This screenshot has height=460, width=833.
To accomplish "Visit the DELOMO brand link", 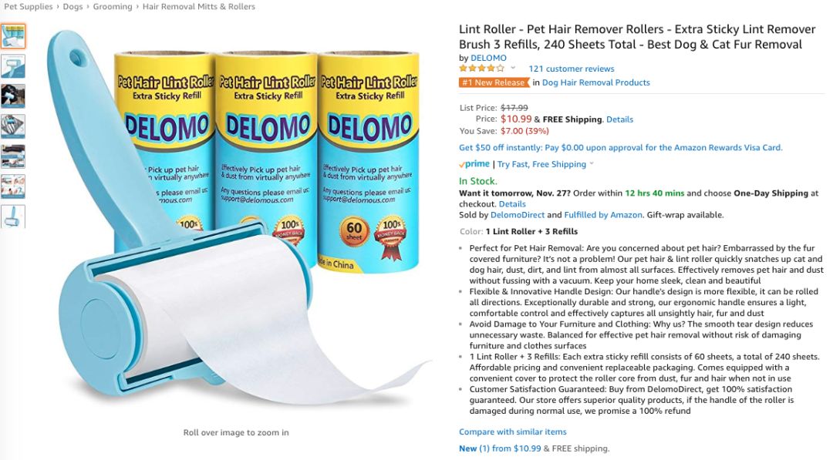I will 488,58.
